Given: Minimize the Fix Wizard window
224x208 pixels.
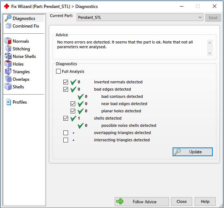Looking at the screenshot, I should [x=182, y=6].
